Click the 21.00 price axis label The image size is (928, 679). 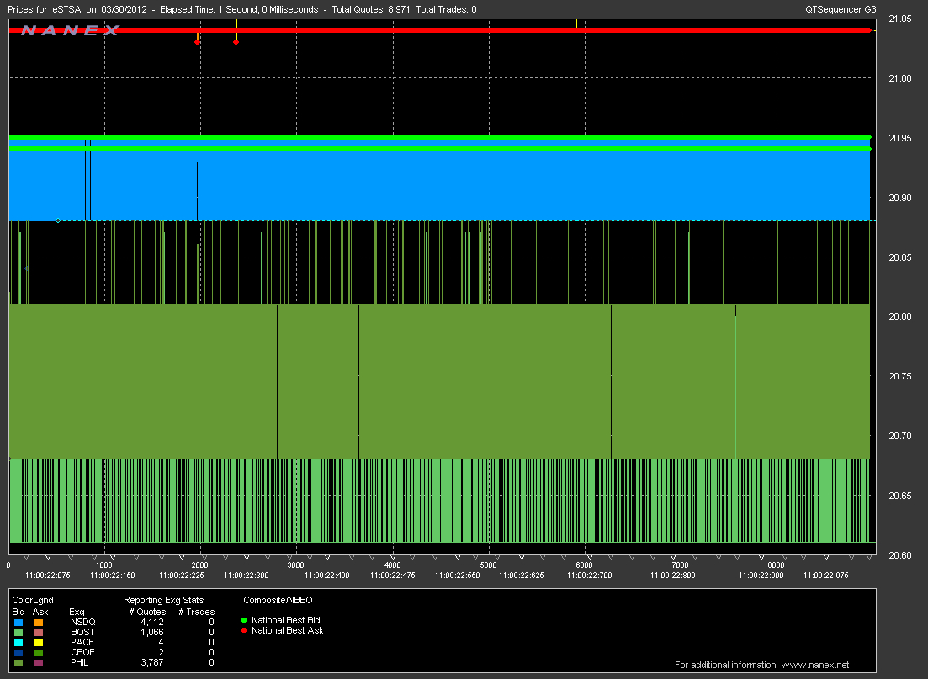[900, 78]
